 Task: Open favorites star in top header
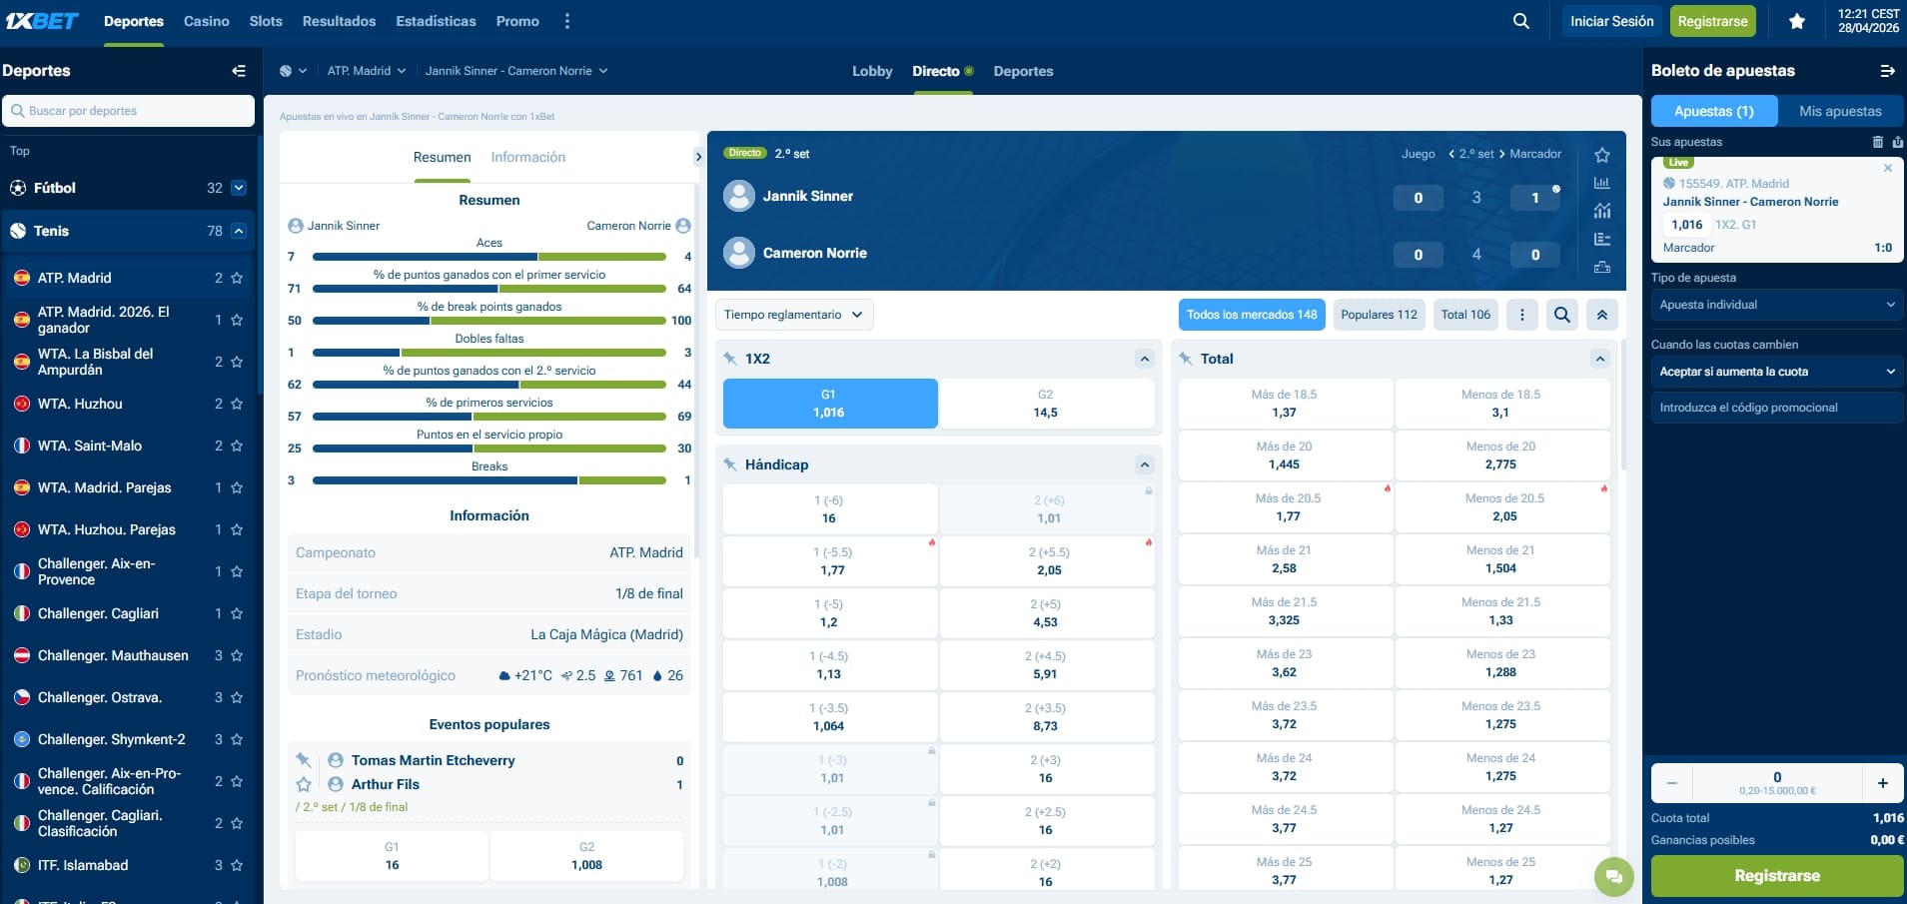pos(1796,21)
